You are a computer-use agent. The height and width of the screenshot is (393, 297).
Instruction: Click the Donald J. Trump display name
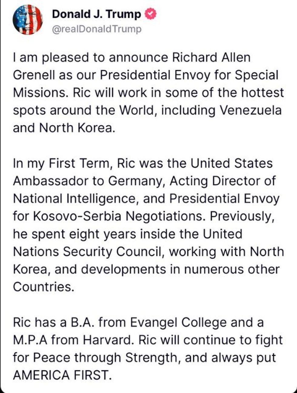pos(96,14)
